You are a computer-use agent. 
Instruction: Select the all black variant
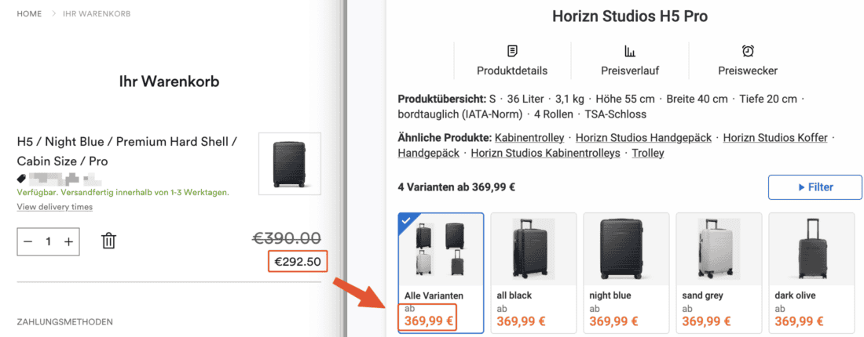pos(533,273)
